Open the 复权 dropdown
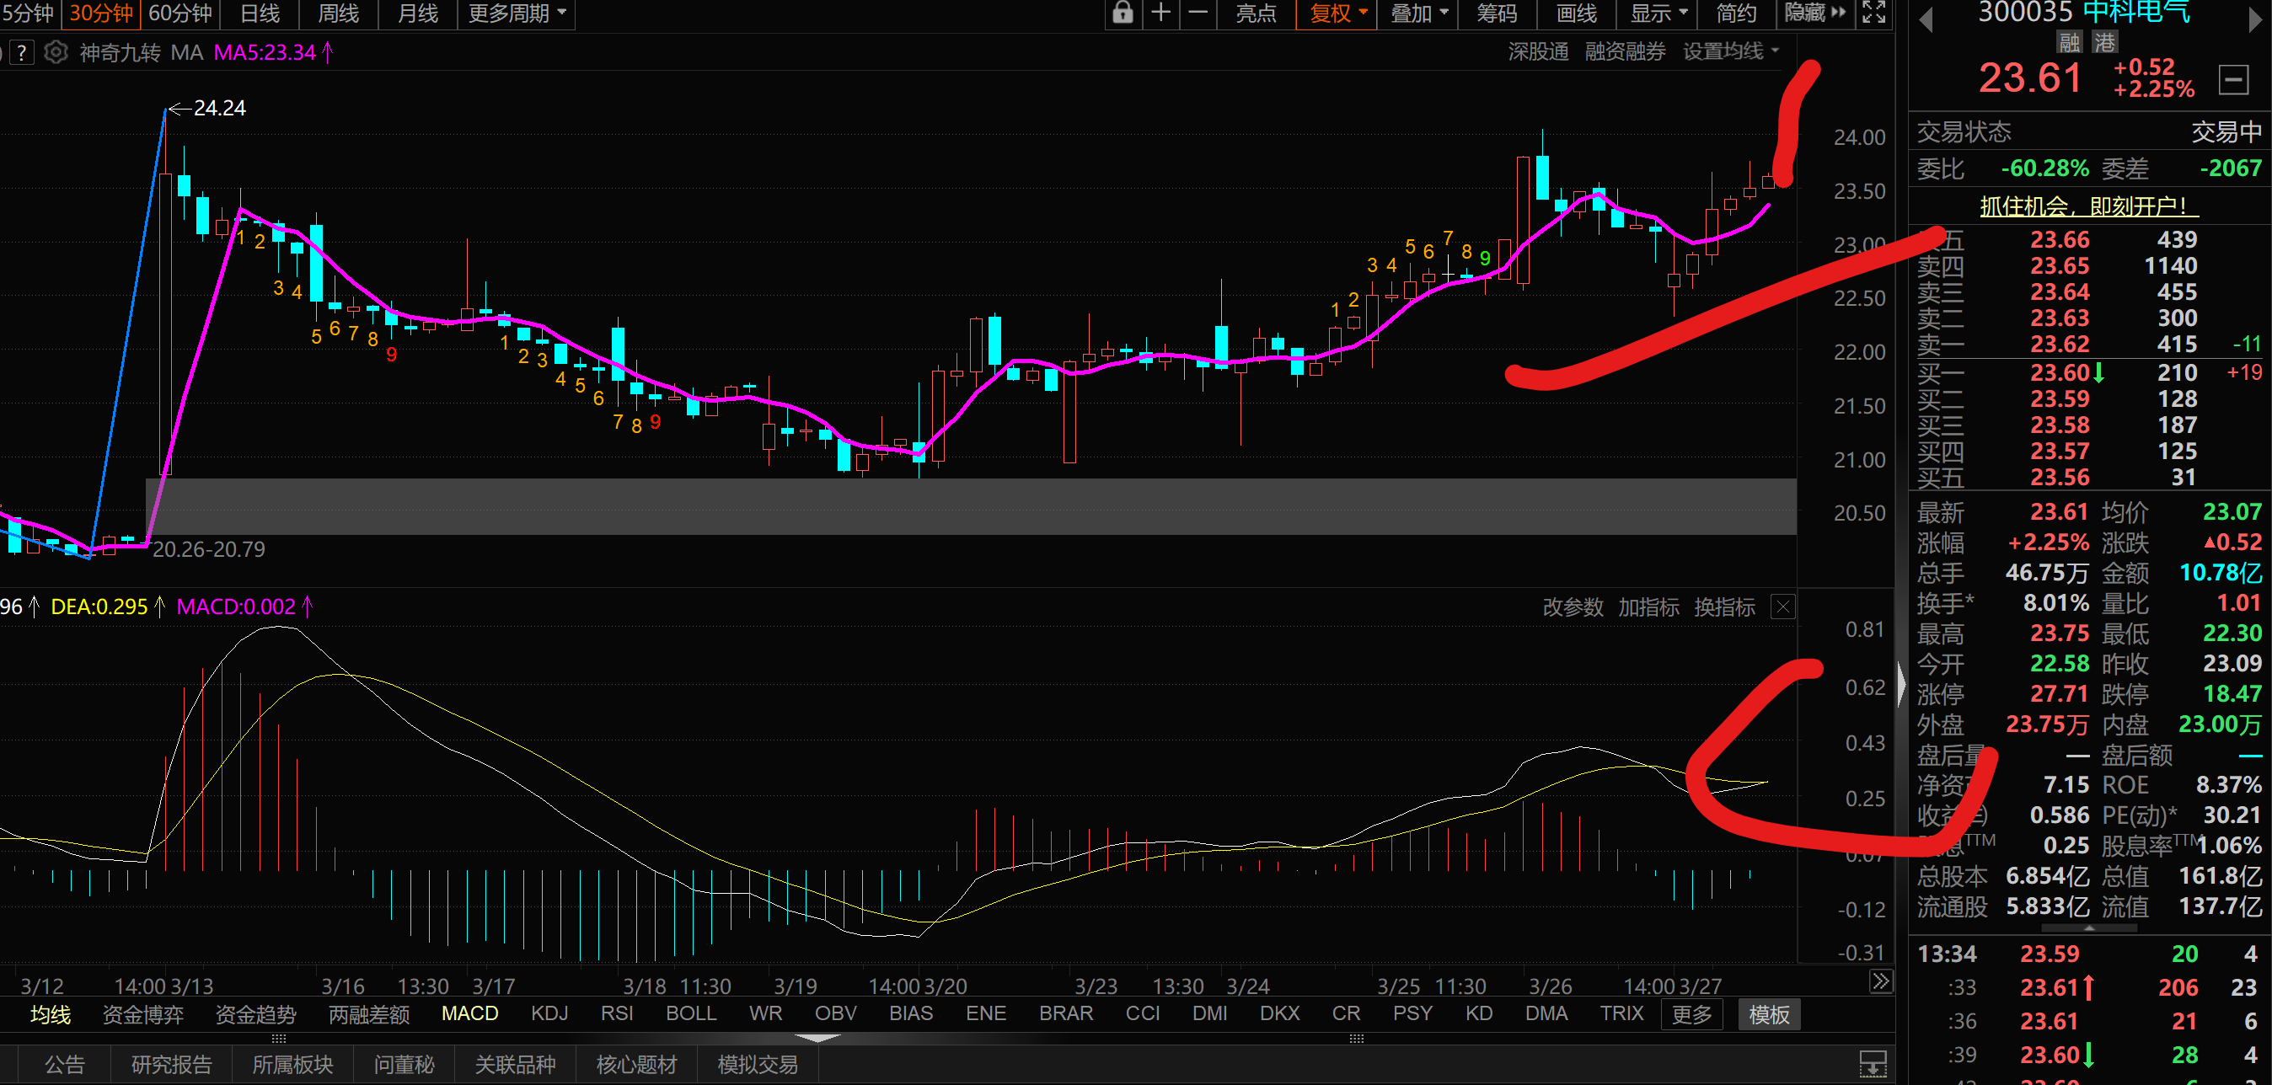 click(1337, 13)
